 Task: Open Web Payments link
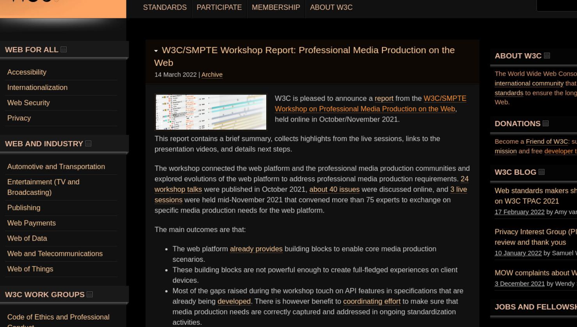coord(31,223)
